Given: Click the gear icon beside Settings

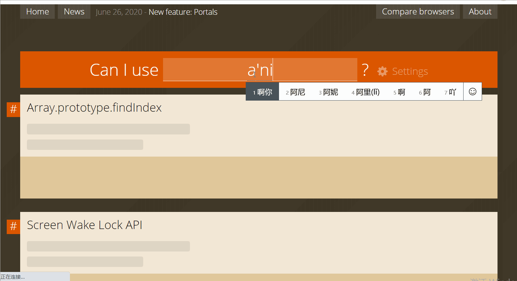Looking at the screenshot, I should click(383, 71).
